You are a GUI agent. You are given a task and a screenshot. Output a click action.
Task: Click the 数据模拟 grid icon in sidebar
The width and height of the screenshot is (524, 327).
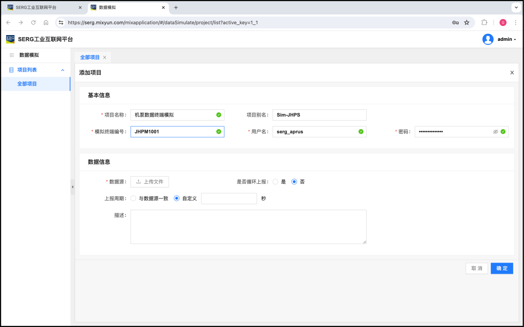pos(12,55)
